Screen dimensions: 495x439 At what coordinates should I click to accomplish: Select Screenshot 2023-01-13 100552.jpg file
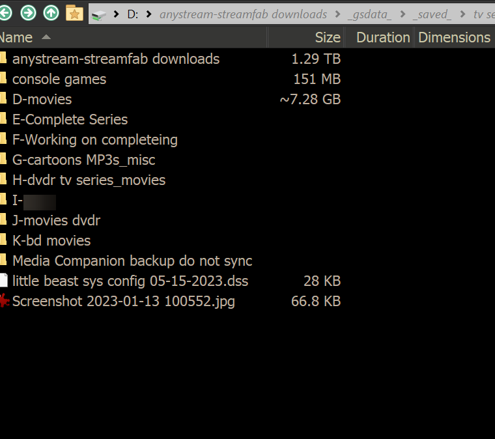coord(124,302)
